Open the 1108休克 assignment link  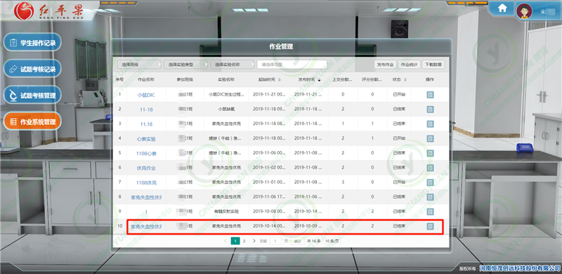(x=146, y=183)
